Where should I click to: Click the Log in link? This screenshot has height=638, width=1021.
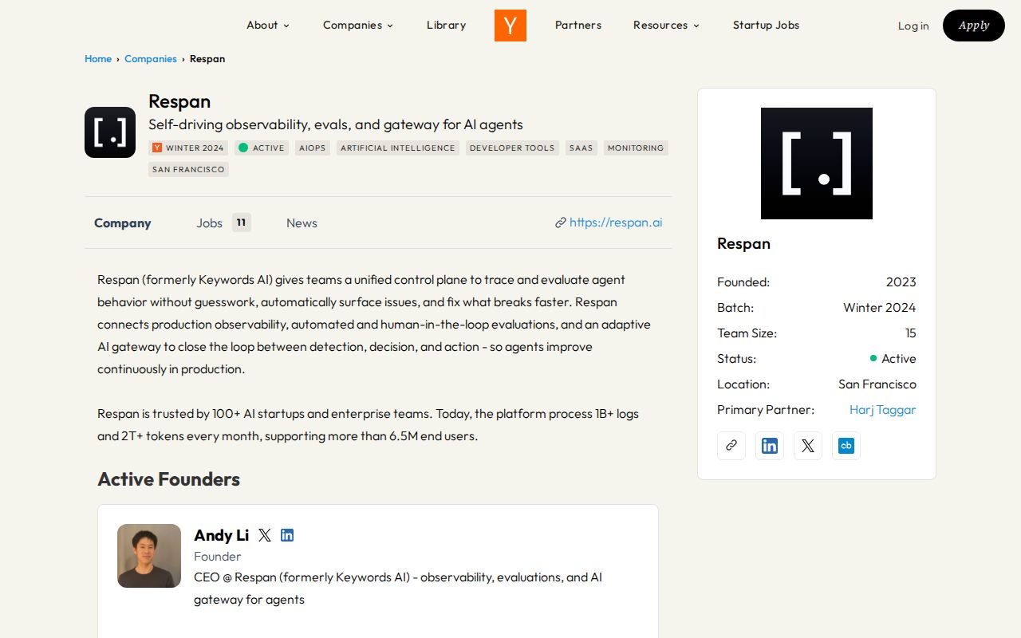pos(913,26)
